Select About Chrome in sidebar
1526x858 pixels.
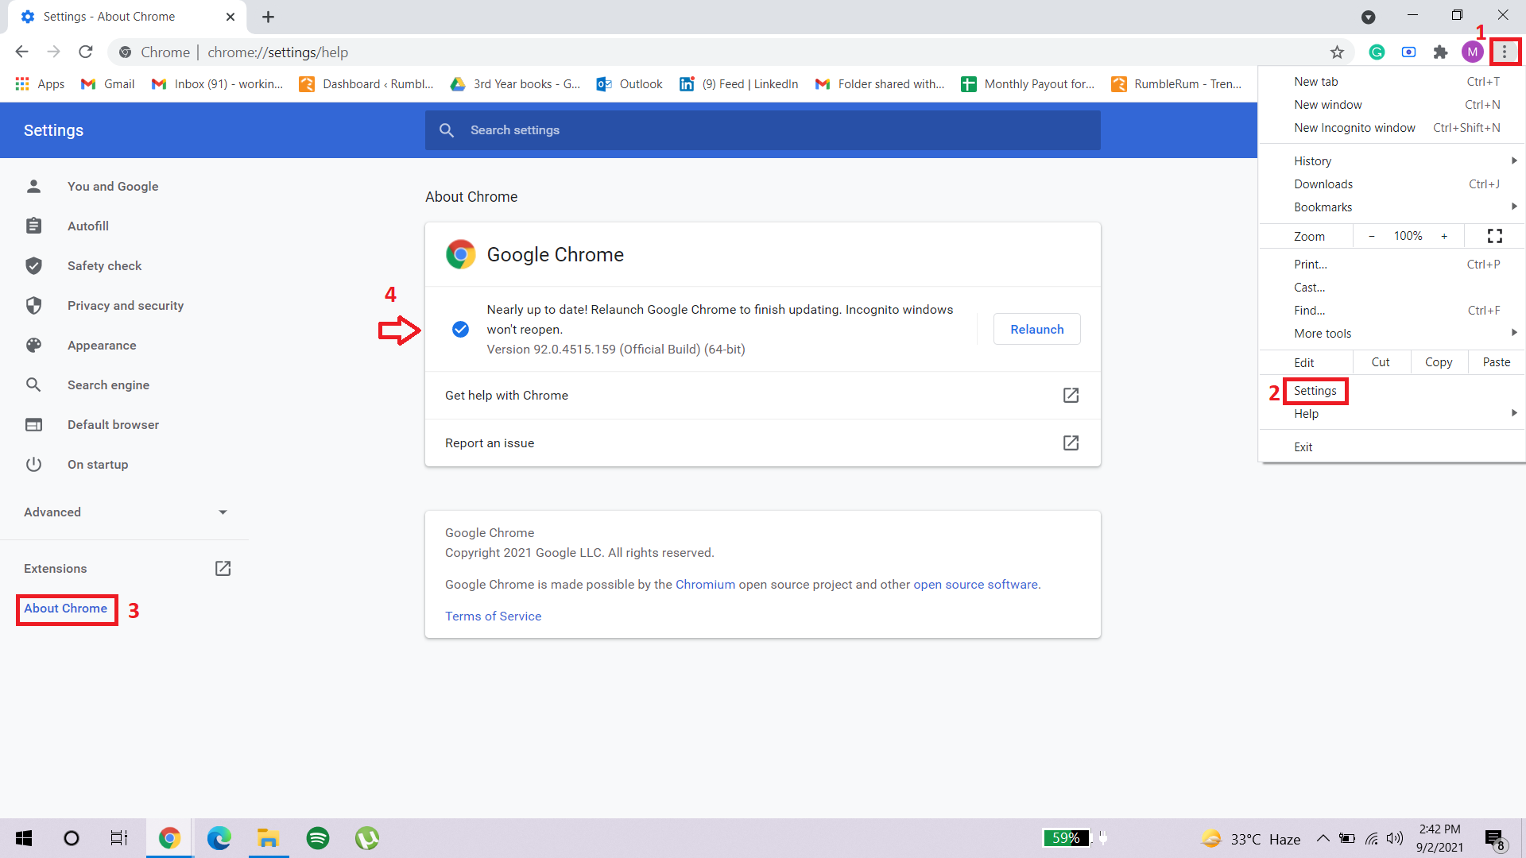coord(66,609)
